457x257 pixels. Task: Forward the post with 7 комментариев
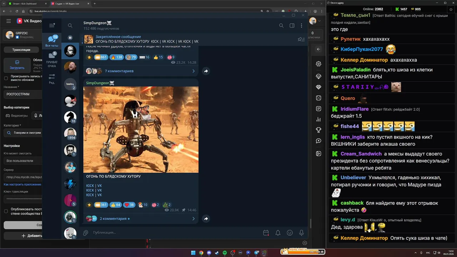(206, 71)
